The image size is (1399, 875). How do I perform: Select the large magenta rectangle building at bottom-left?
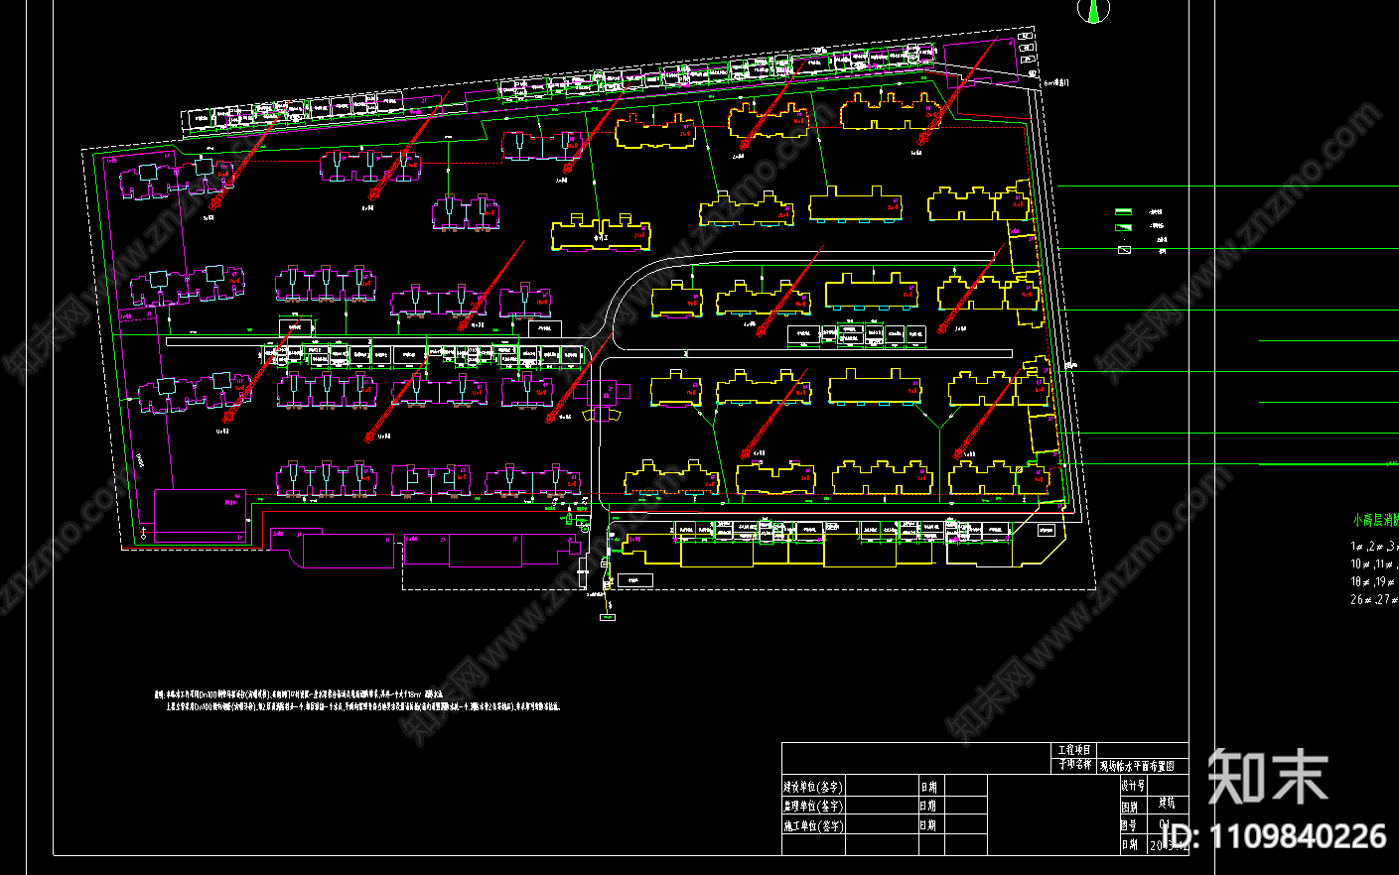point(333,548)
